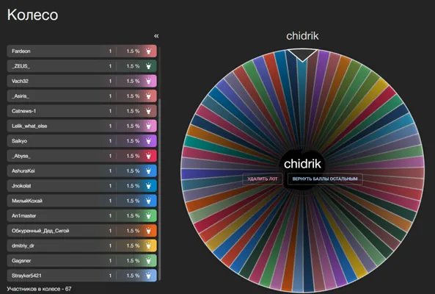The width and height of the screenshot is (435, 294).
Task: Click the amount 1 in An1master row
Action: (x=110, y=216)
